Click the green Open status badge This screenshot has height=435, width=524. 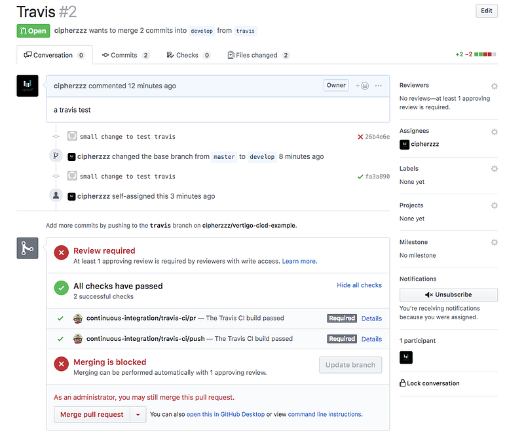[x=33, y=31]
